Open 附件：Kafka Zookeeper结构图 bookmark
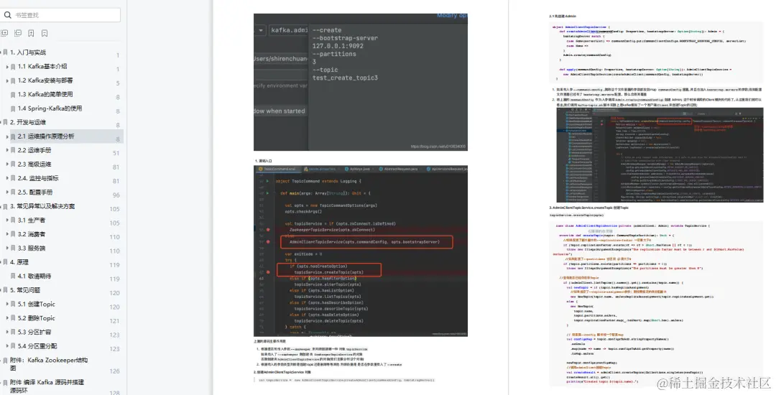 click(x=49, y=364)
